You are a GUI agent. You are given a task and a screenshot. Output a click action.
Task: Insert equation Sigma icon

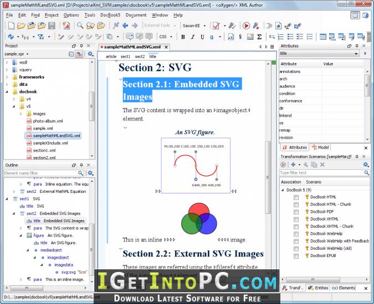pos(259,37)
